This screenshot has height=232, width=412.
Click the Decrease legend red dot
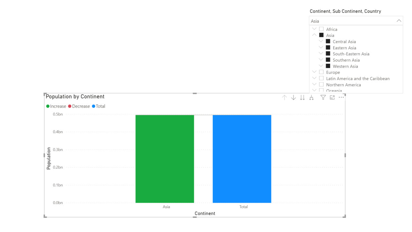pos(70,106)
